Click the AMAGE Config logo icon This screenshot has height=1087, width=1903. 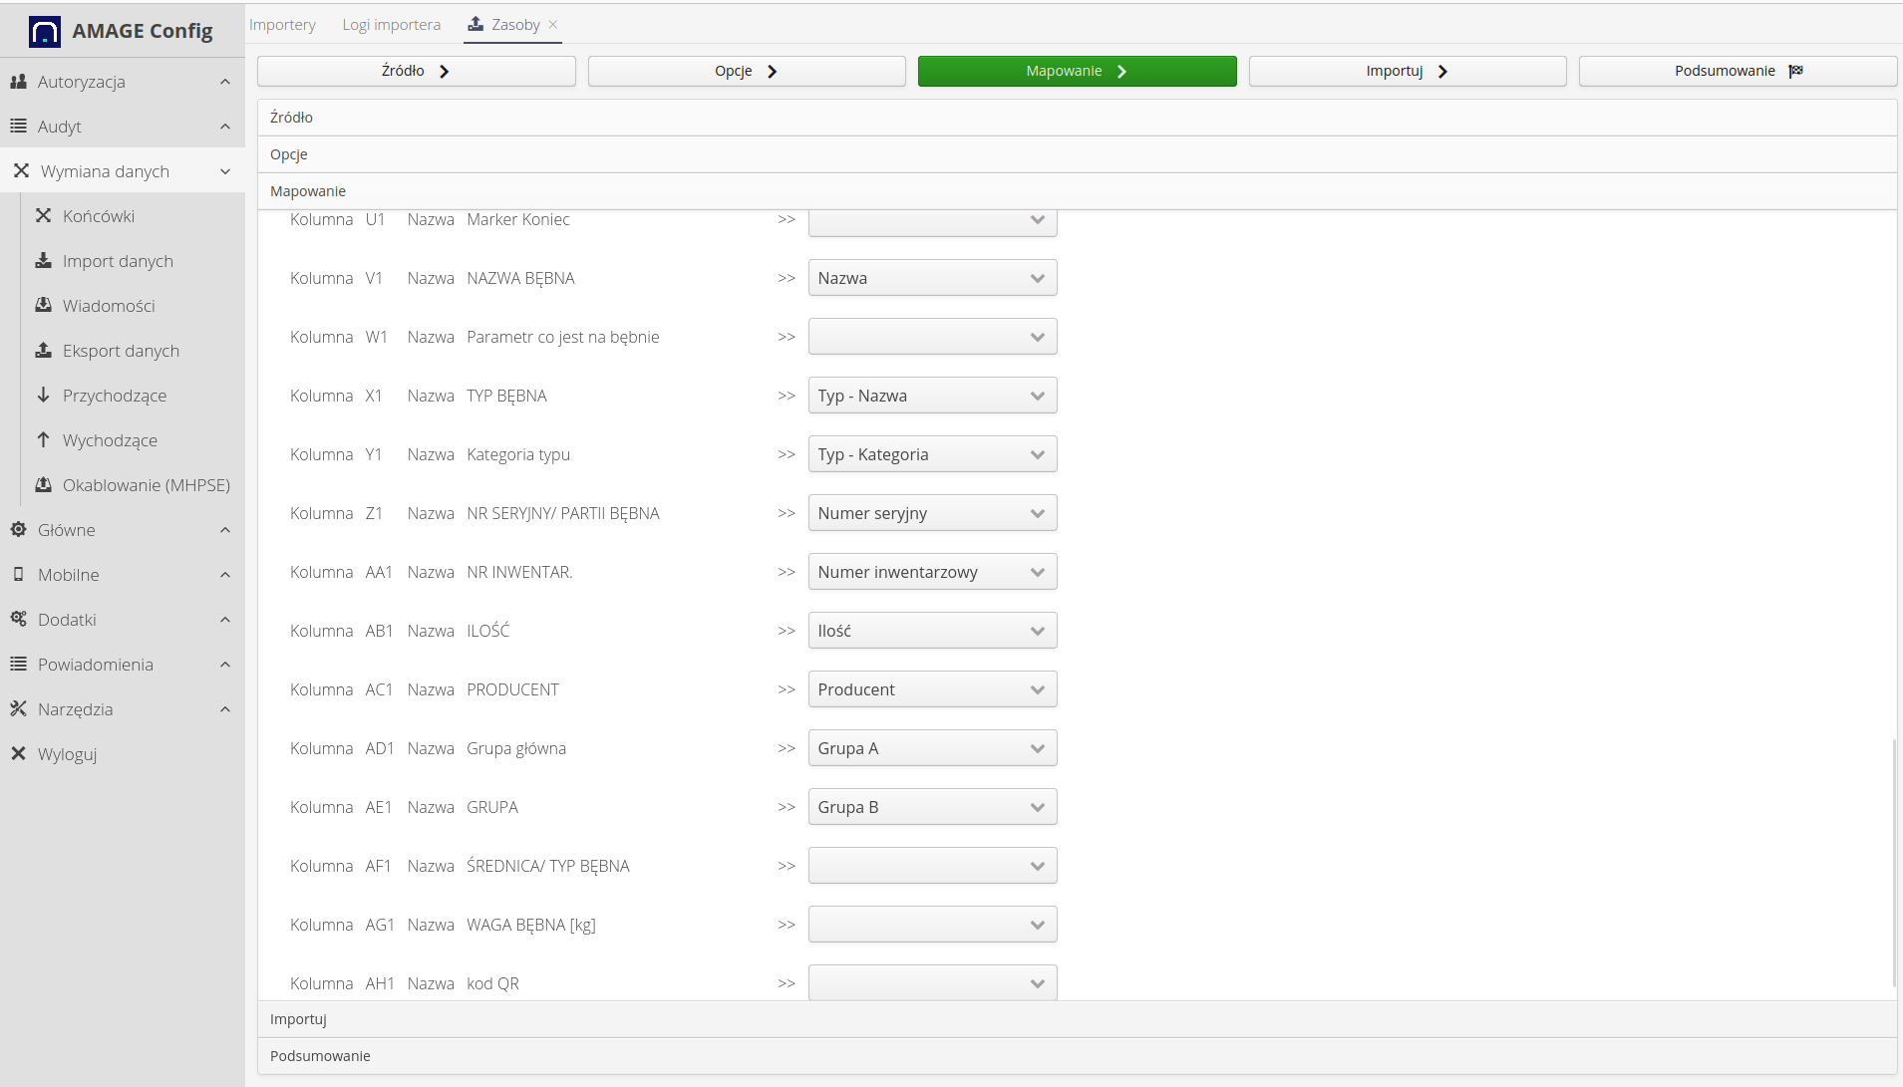[45, 32]
